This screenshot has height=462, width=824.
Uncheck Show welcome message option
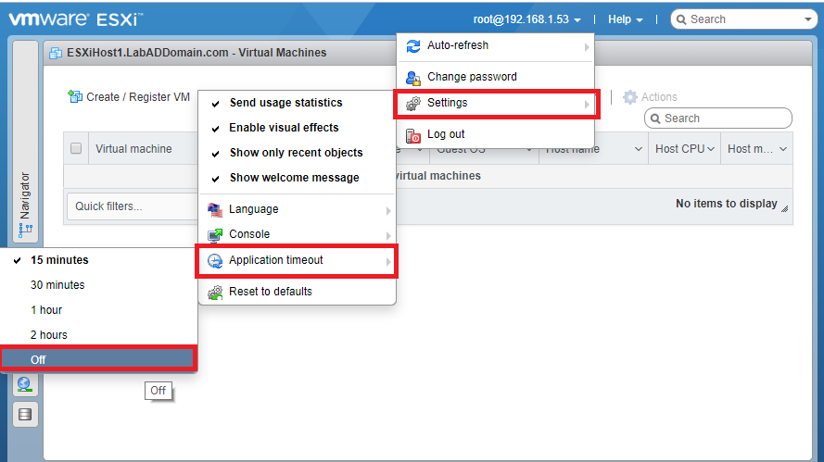click(294, 178)
